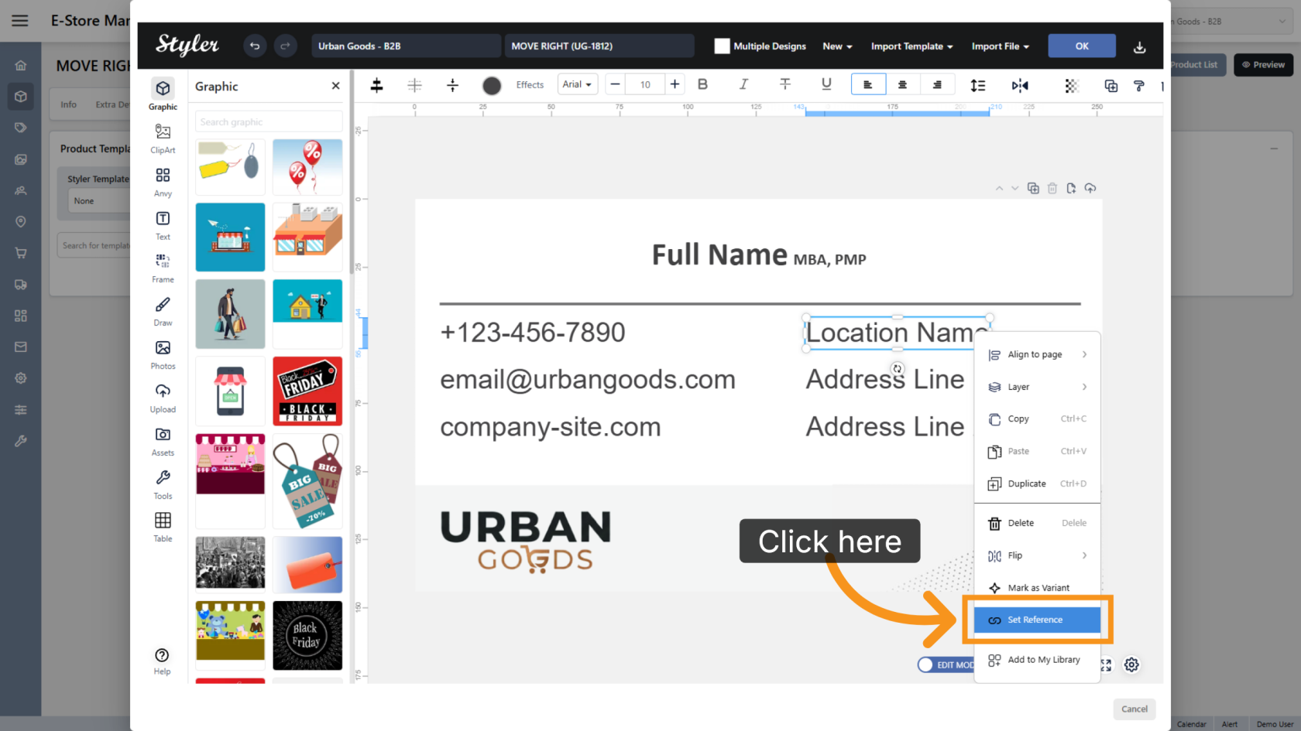Screen dimensions: 1301x731
Task: Open the Help icon
Action: coord(162,661)
